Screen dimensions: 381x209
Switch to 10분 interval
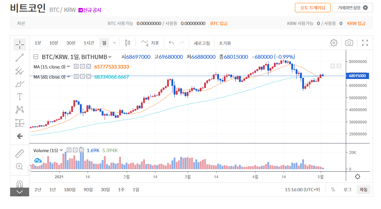[x=54, y=43]
